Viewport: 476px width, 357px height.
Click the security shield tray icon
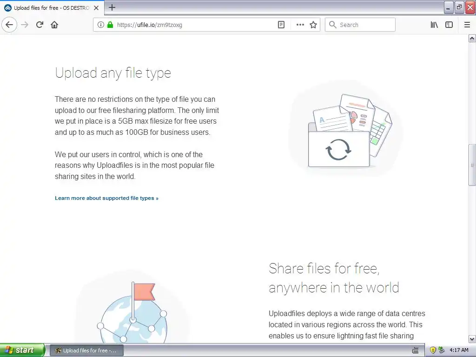[433, 350]
